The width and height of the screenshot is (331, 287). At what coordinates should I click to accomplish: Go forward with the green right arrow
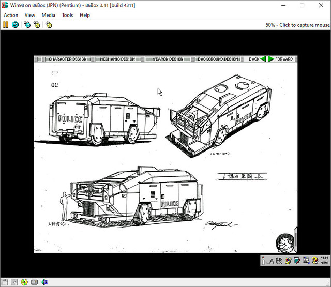pos(271,59)
